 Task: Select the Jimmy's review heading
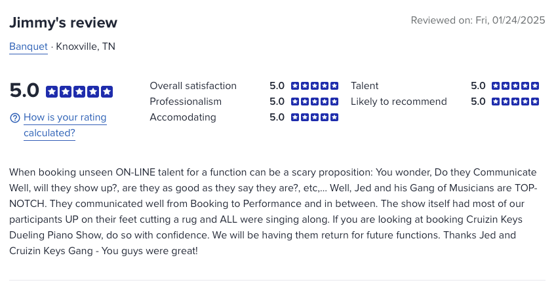pos(63,22)
